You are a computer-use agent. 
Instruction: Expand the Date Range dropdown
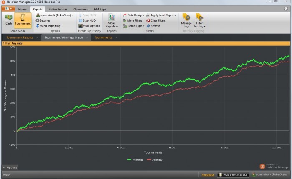click(134, 15)
